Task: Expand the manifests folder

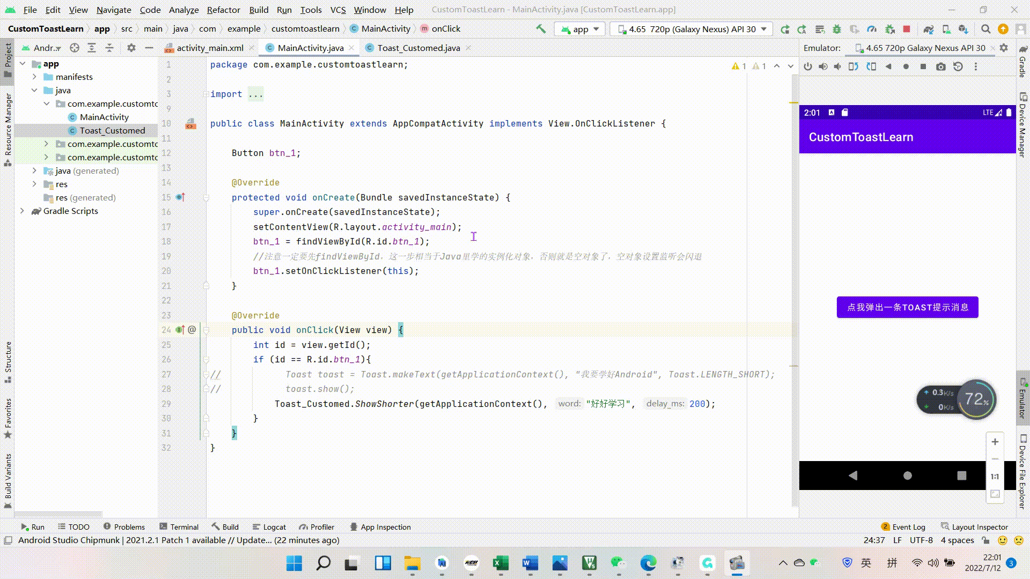Action: (x=34, y=77)
